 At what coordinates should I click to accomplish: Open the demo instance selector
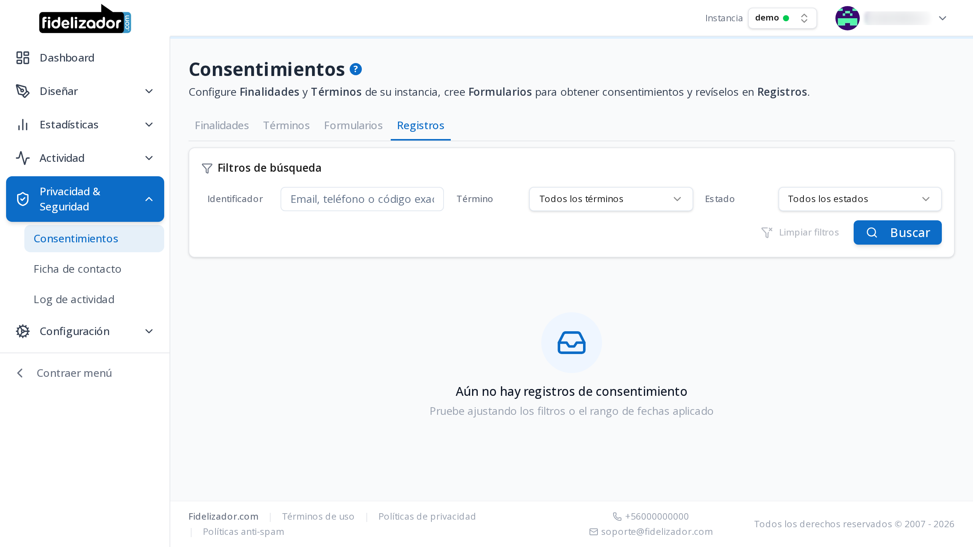[x=782, y=18]
